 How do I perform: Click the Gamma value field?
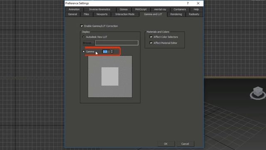106,52
